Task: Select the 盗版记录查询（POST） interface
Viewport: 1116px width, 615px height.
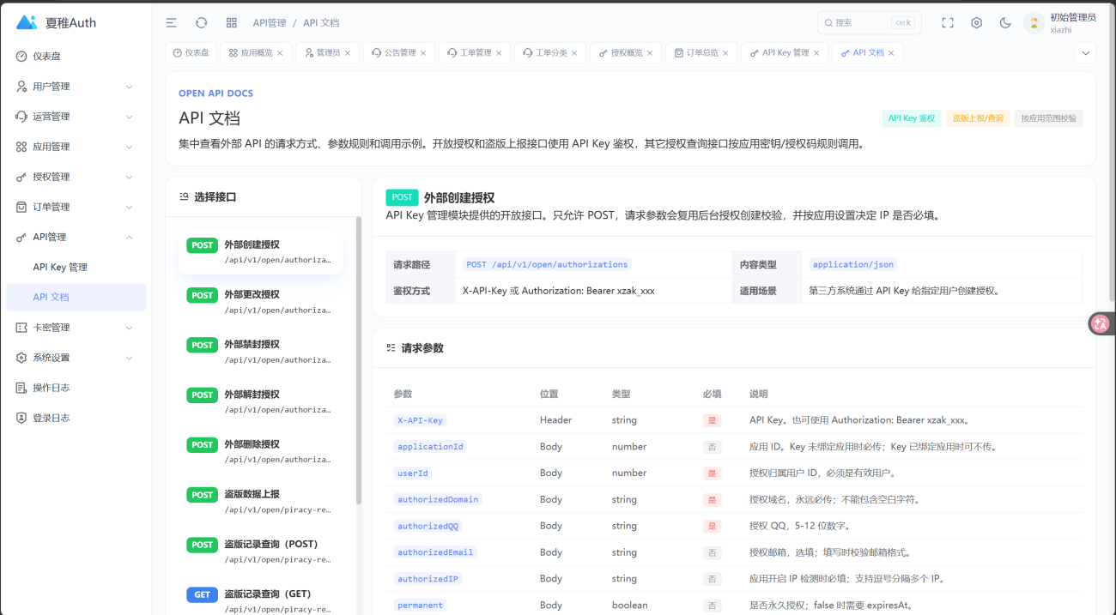Action: pyautogui.click(x=261, y=551)
